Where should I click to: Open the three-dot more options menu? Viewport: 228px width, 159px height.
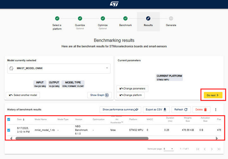(x=216, y=109)
